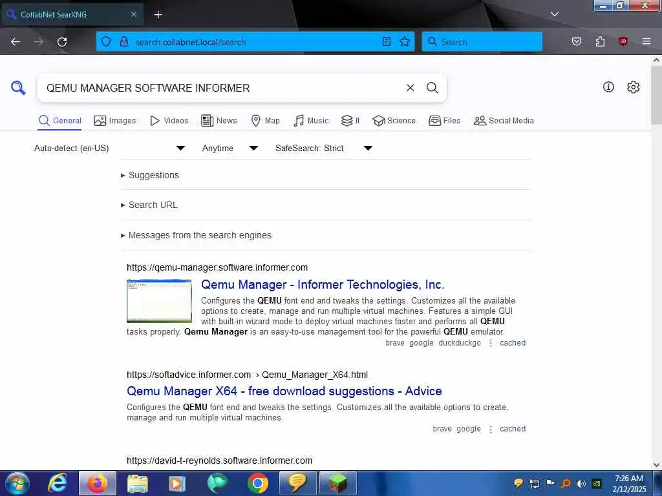
Task: Click the tracking protection shield icon
Action: [106, 42]
